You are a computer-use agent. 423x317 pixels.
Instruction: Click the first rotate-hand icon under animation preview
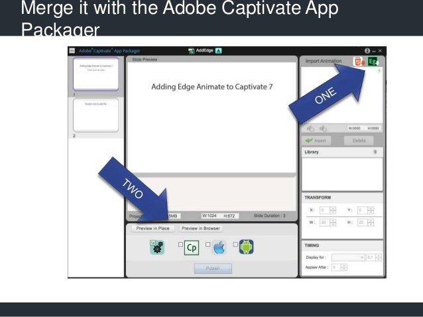[x=310, y=128]
